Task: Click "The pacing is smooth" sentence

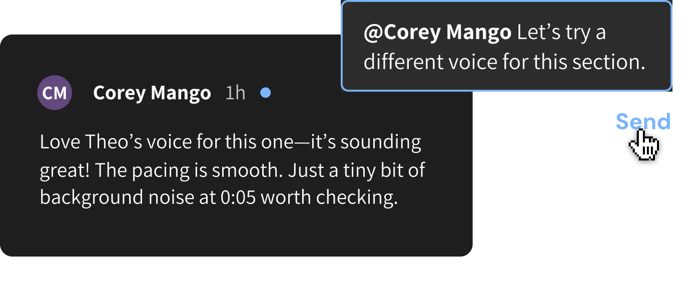Action: 189,170
